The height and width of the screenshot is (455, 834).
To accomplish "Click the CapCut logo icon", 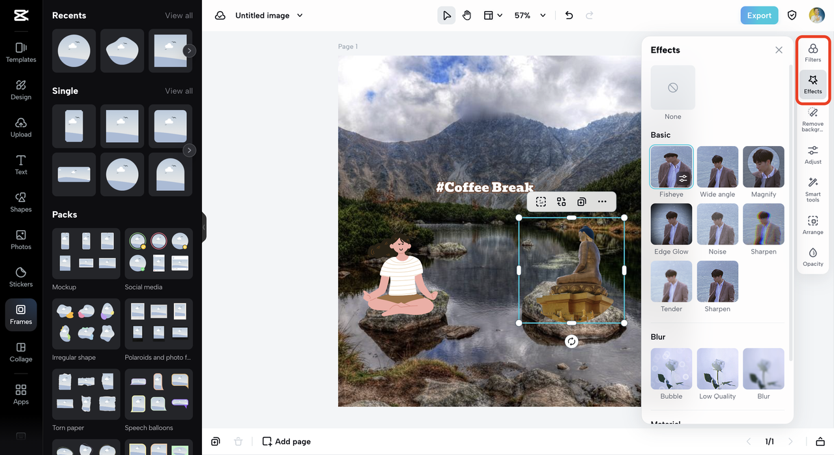I will pyautogui.click(x=21, y=16).
